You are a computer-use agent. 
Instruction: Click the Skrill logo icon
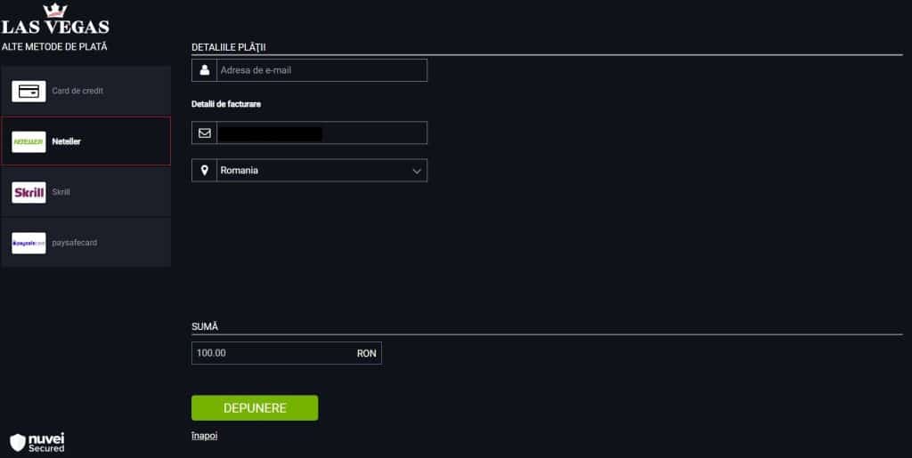28,192
